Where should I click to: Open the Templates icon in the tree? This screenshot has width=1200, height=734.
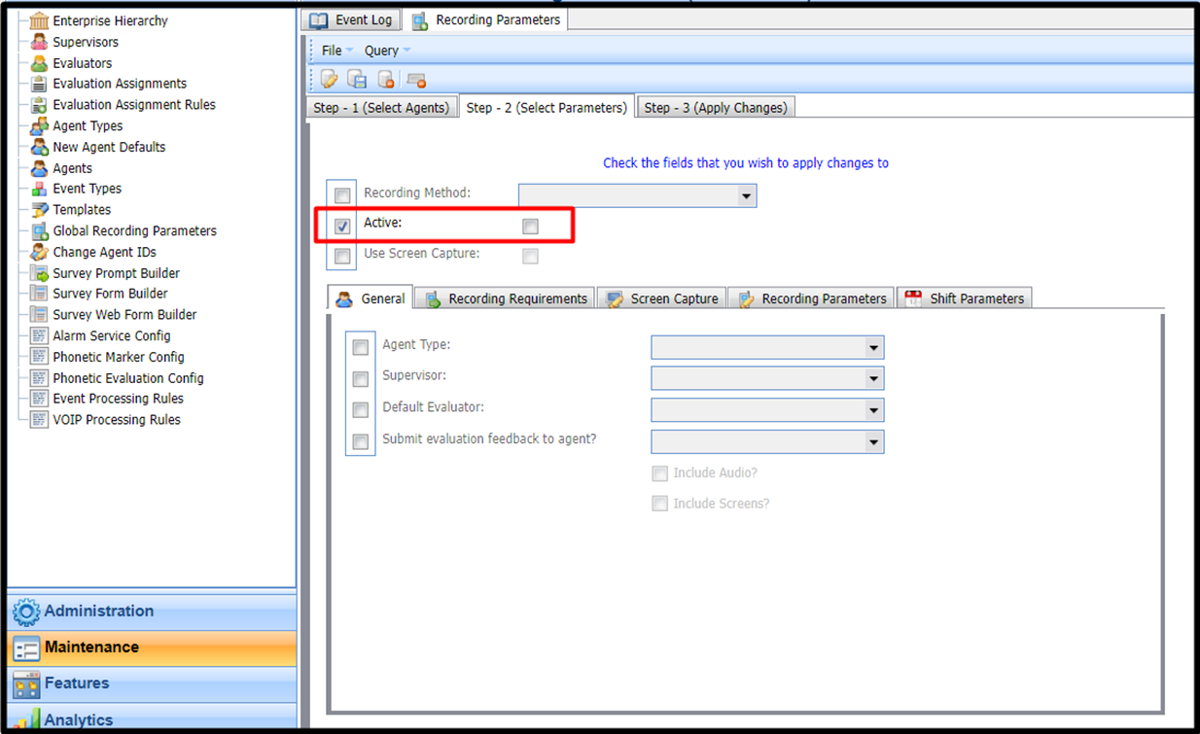tap(39, 210)
